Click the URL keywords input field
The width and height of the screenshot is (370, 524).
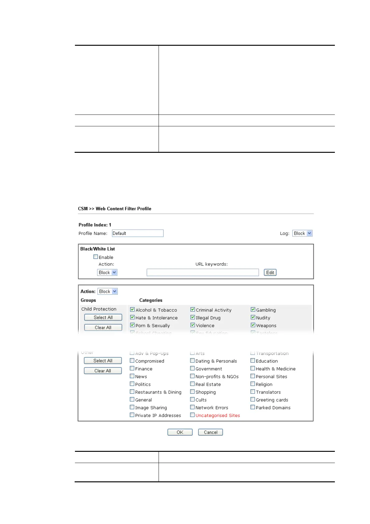tap(203, 273)
